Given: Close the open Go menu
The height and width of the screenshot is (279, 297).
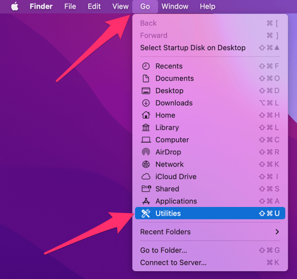Looking at the screenshot, I should [x=145, y=7].
